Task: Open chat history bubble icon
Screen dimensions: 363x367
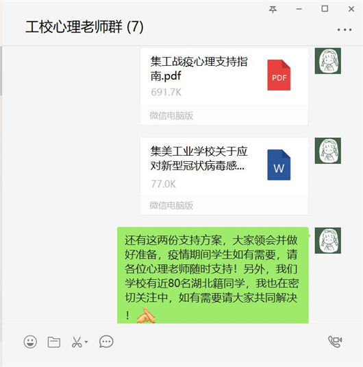Action: 106,342
